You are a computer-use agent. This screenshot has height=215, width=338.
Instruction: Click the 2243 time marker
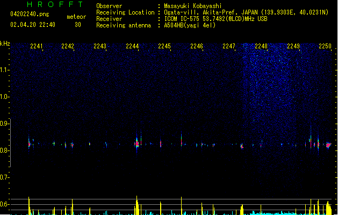[100, 46]
